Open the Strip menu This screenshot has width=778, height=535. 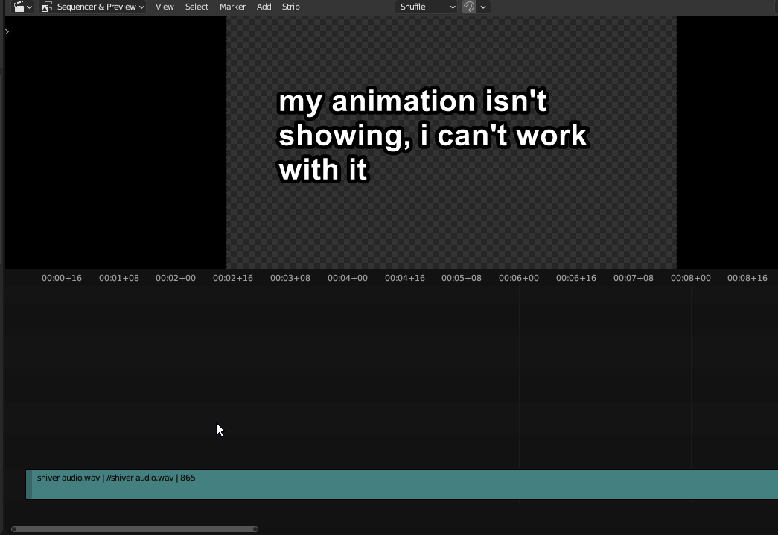[291, 7]
